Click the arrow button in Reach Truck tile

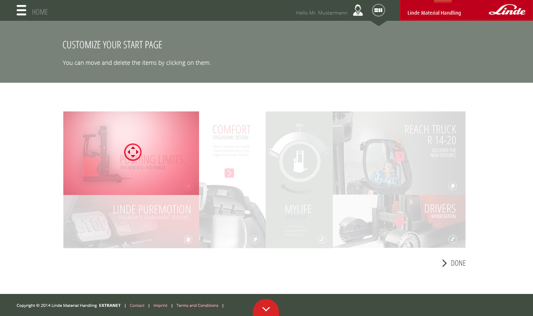click(x=400, y=156)
